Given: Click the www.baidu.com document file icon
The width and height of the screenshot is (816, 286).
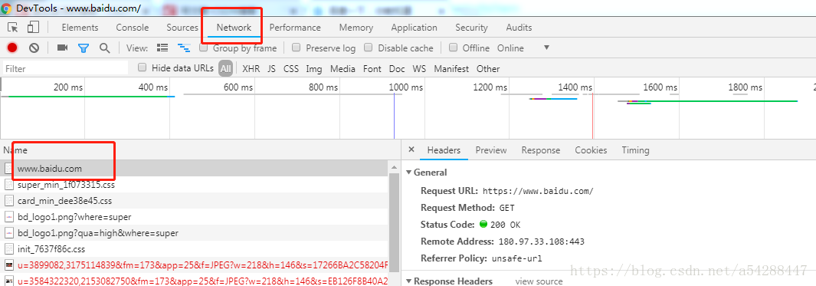Looking at the screenshot, I should [x=8, y=168].
